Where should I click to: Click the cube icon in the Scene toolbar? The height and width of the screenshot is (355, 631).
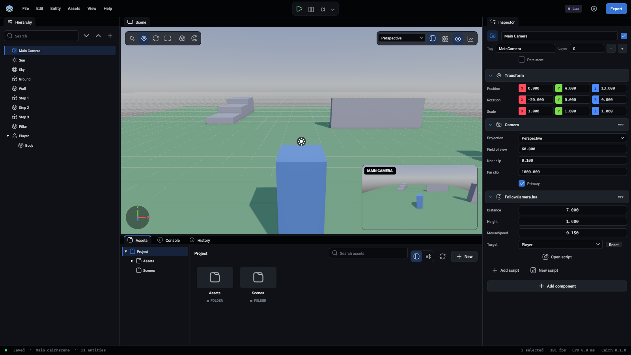(182, 38)
